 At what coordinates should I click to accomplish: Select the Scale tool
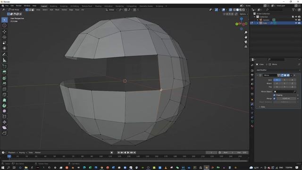pos(4,42)
